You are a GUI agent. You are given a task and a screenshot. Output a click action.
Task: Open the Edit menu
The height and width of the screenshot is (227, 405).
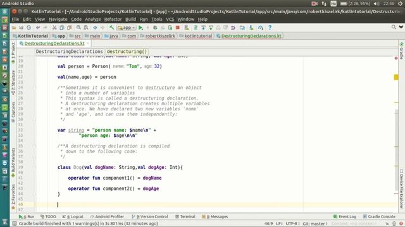pos(27,20)
